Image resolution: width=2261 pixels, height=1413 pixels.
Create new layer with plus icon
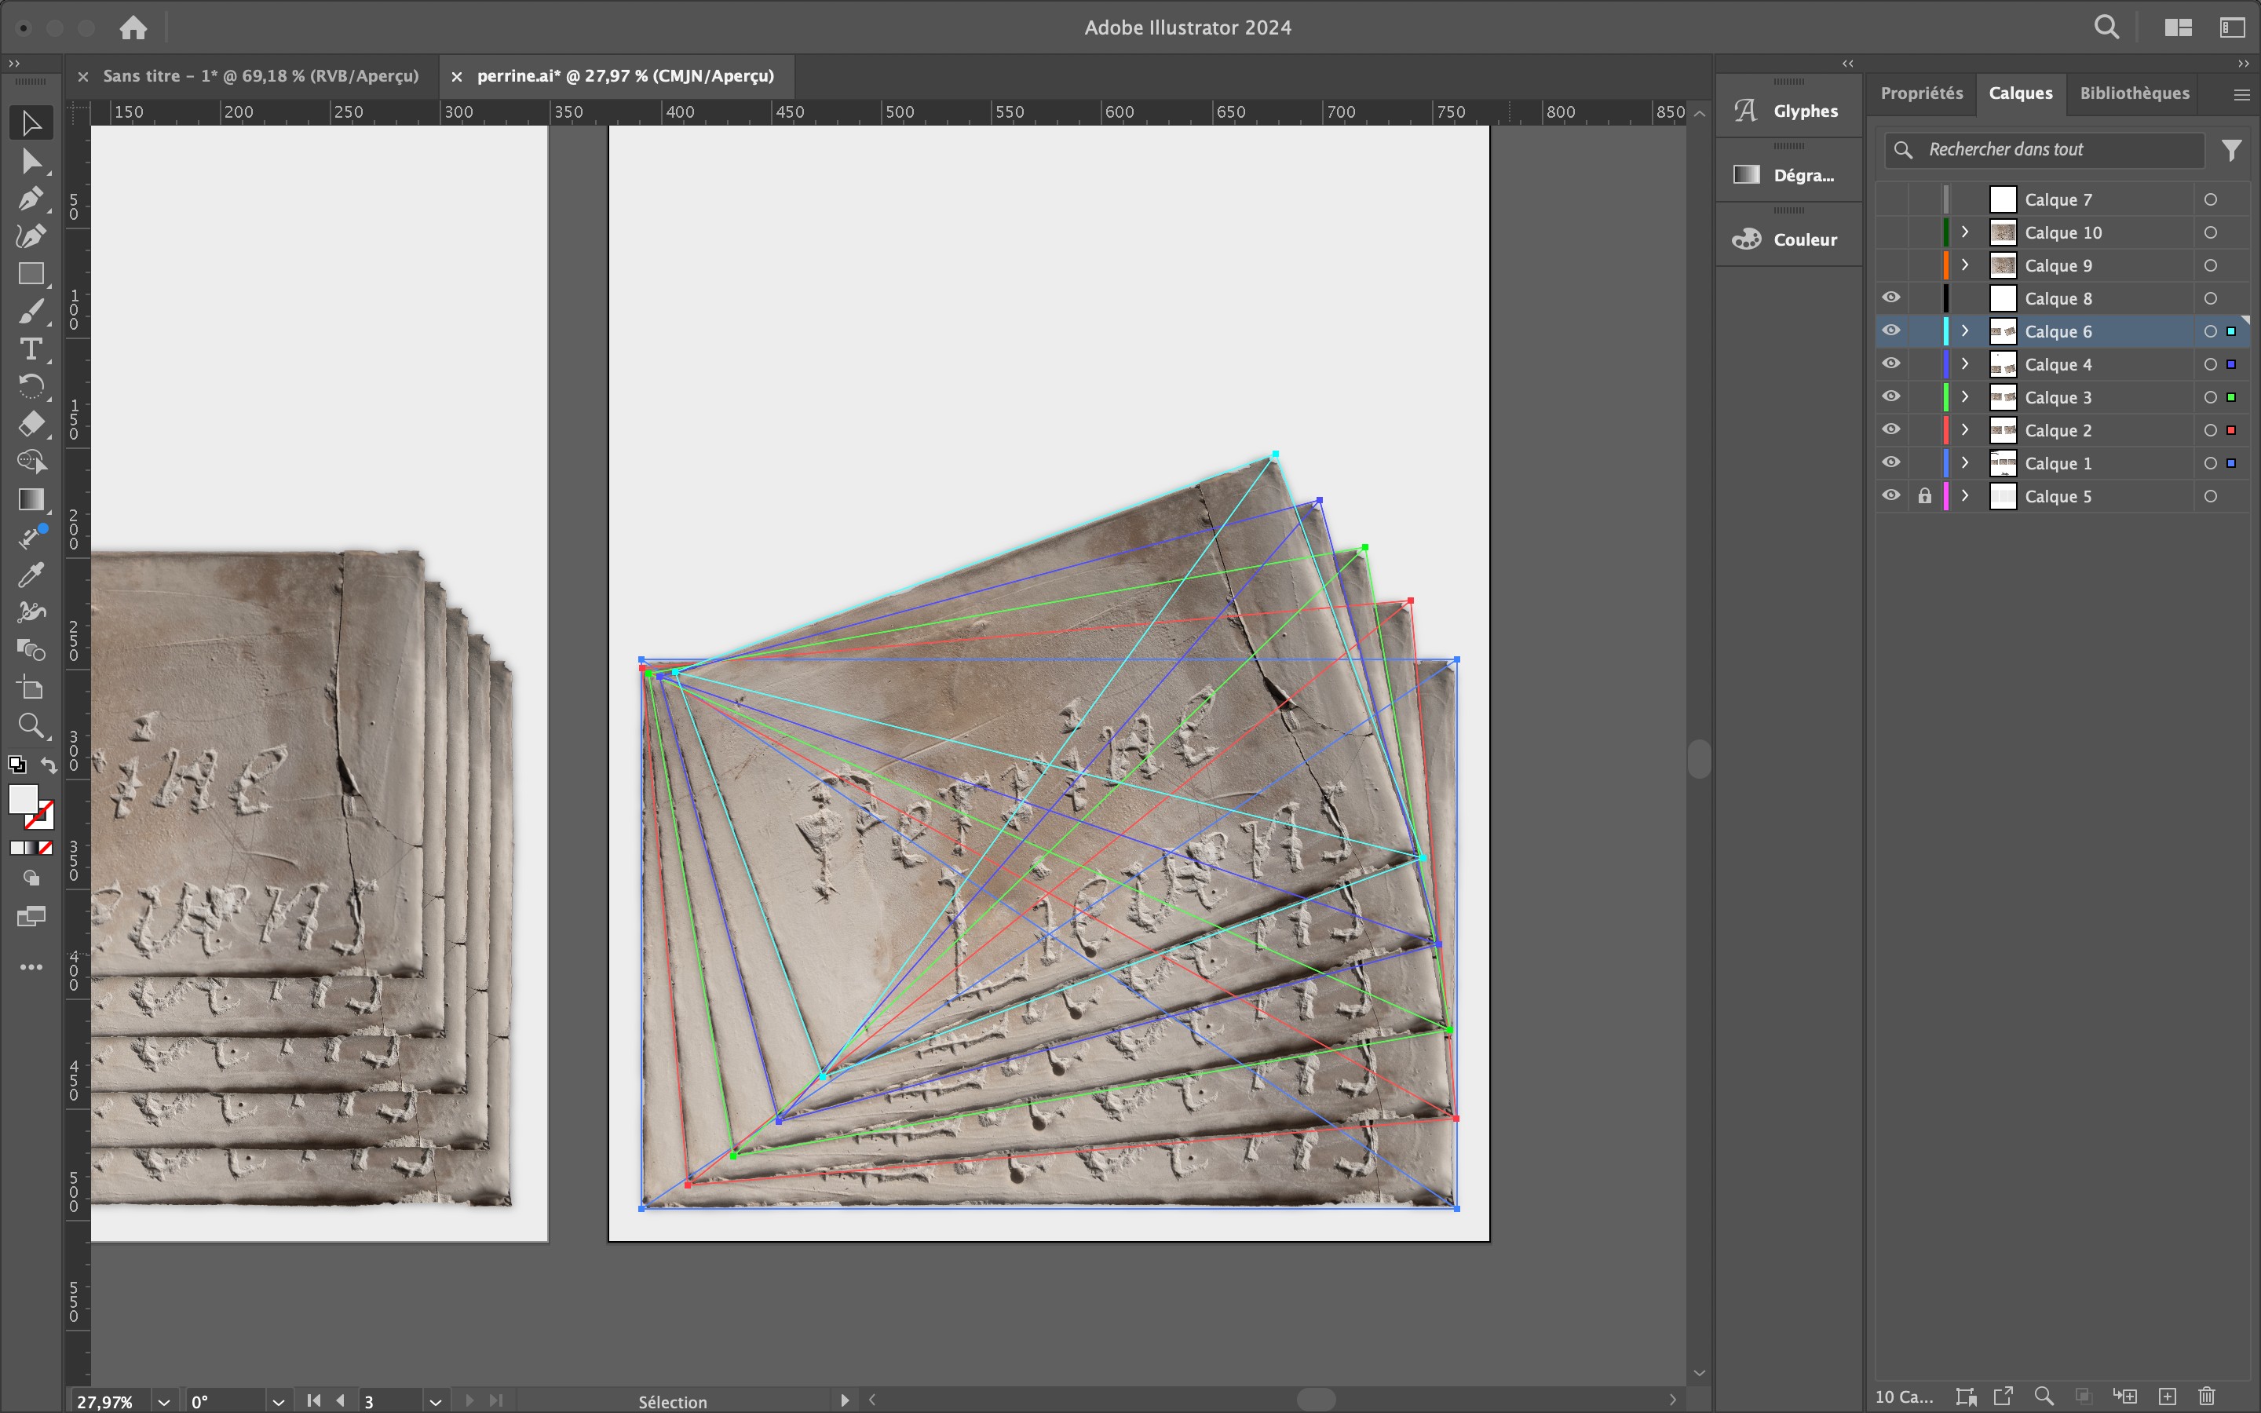pos(2167,1397)
